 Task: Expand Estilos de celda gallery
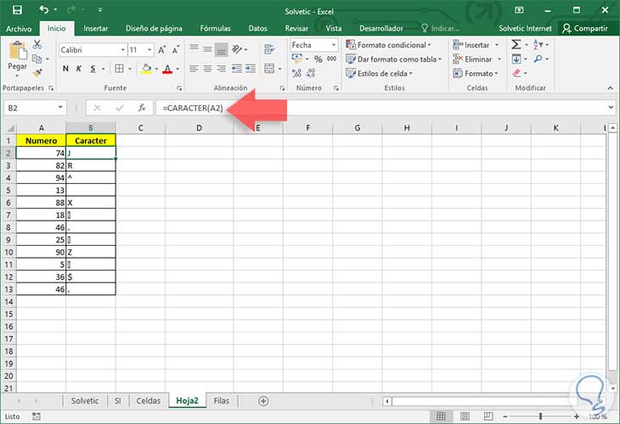click(x=379, y=74)
